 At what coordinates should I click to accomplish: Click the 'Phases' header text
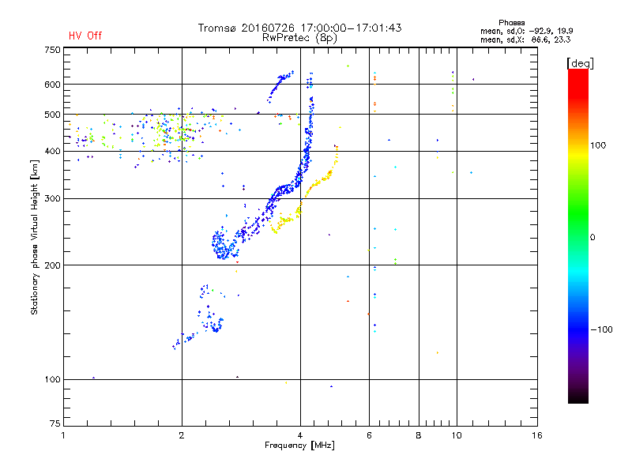click(511, 23)
